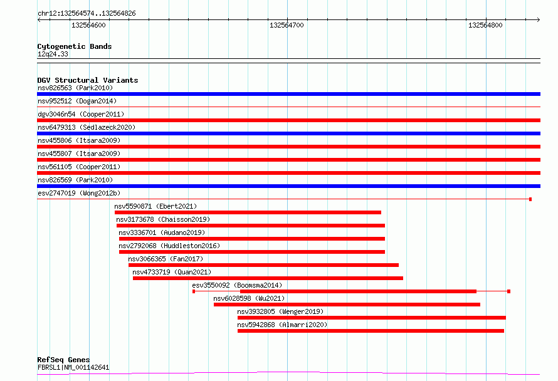
Task: Click the nsv455806 (Itsara2009) label
Action: (x=79, y=140)
